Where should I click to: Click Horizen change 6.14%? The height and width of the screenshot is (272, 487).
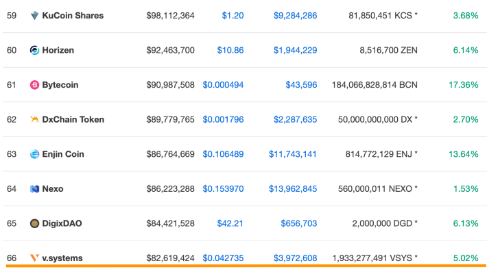466,50
